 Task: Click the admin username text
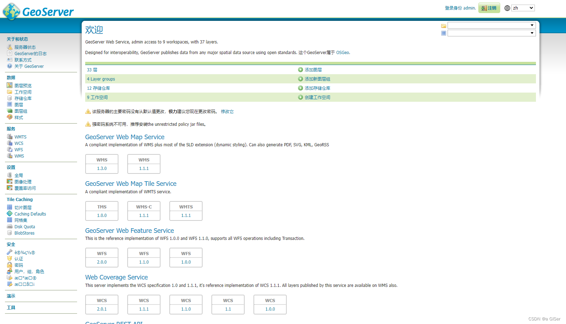(469, 8)
